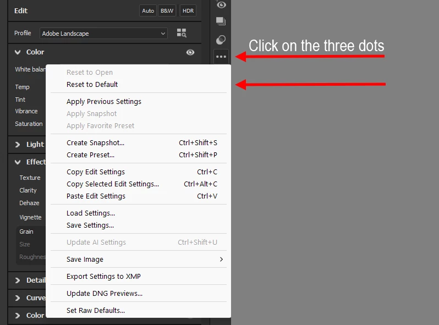Choose Export Settings to XMP
Screen dimensions: 439x325
(x=139, y=277)
